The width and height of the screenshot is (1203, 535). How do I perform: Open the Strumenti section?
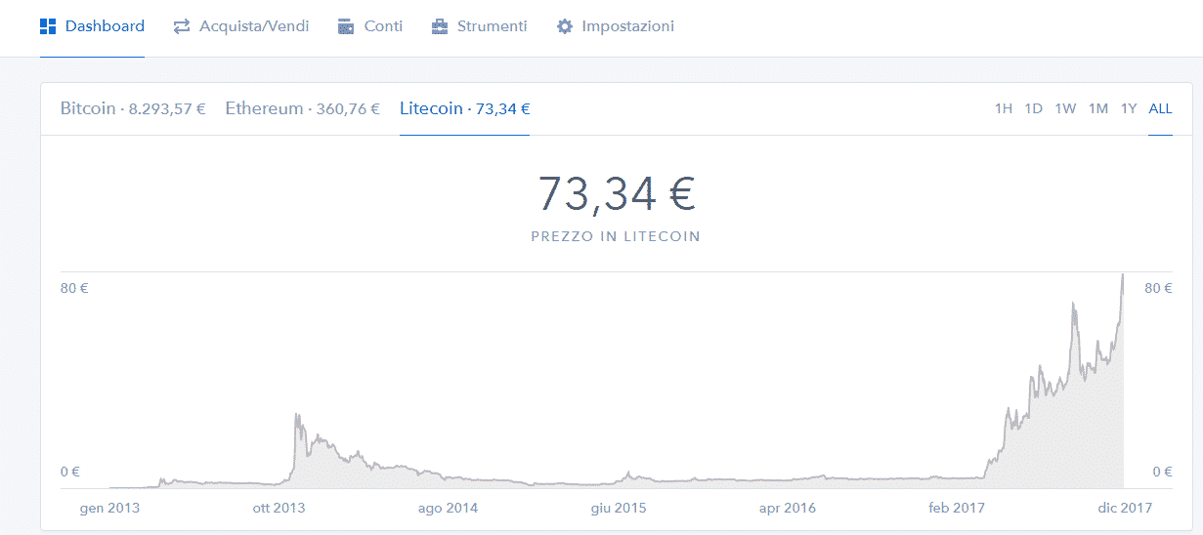click(x=479, y=26)
